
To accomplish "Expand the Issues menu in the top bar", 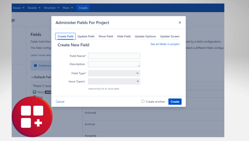I will (19, 8).
